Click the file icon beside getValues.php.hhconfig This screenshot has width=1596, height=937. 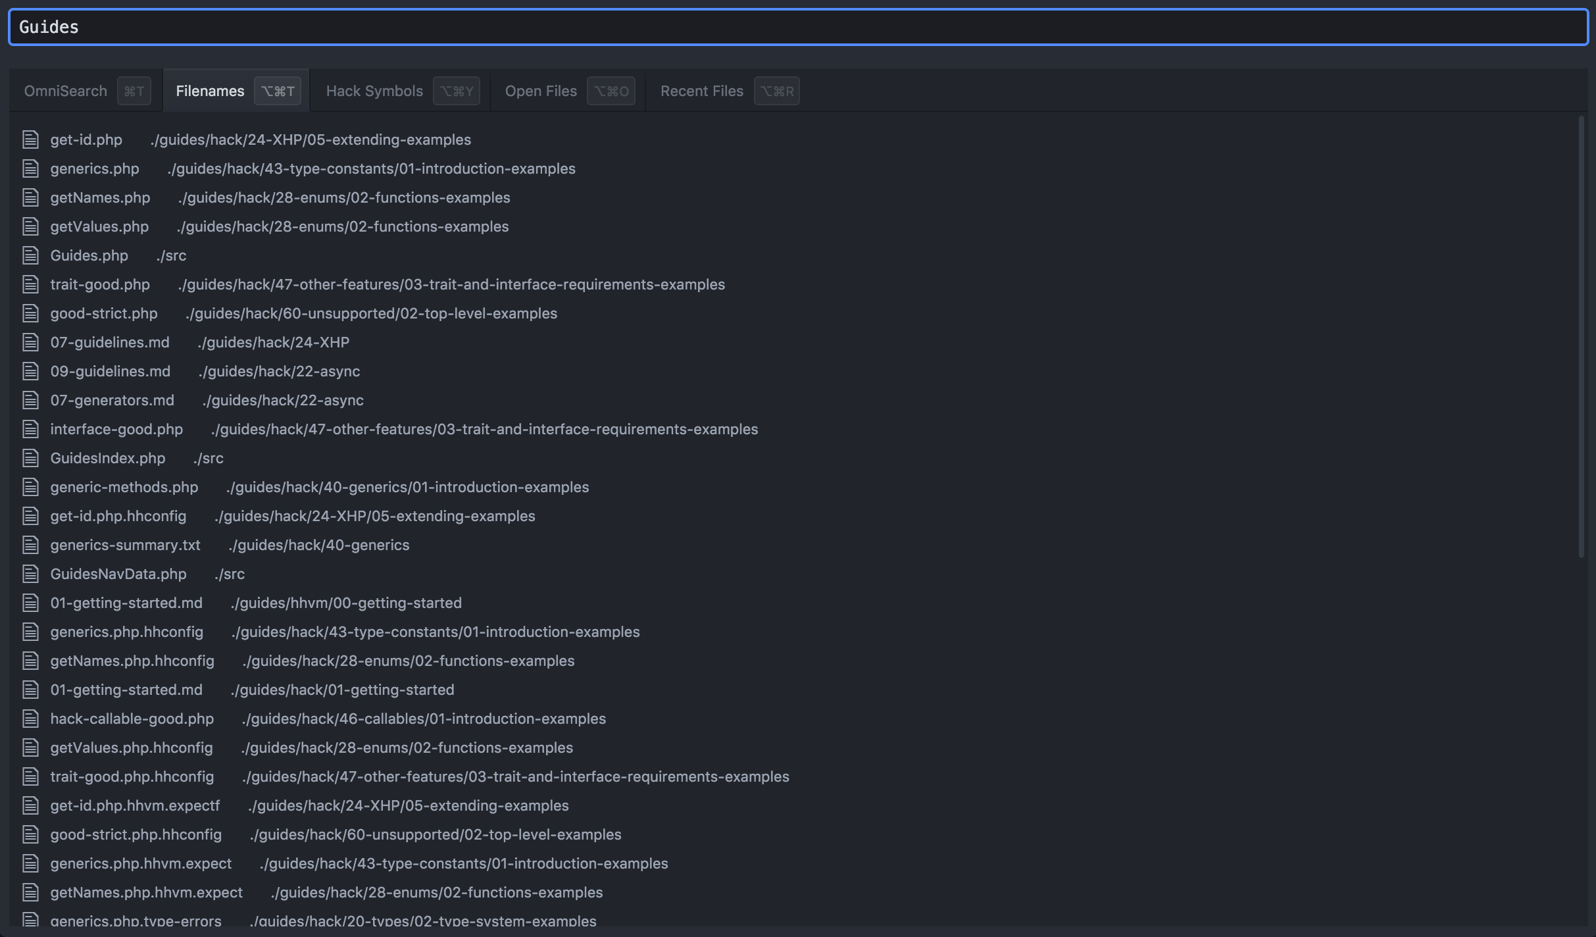click(30, 747)
